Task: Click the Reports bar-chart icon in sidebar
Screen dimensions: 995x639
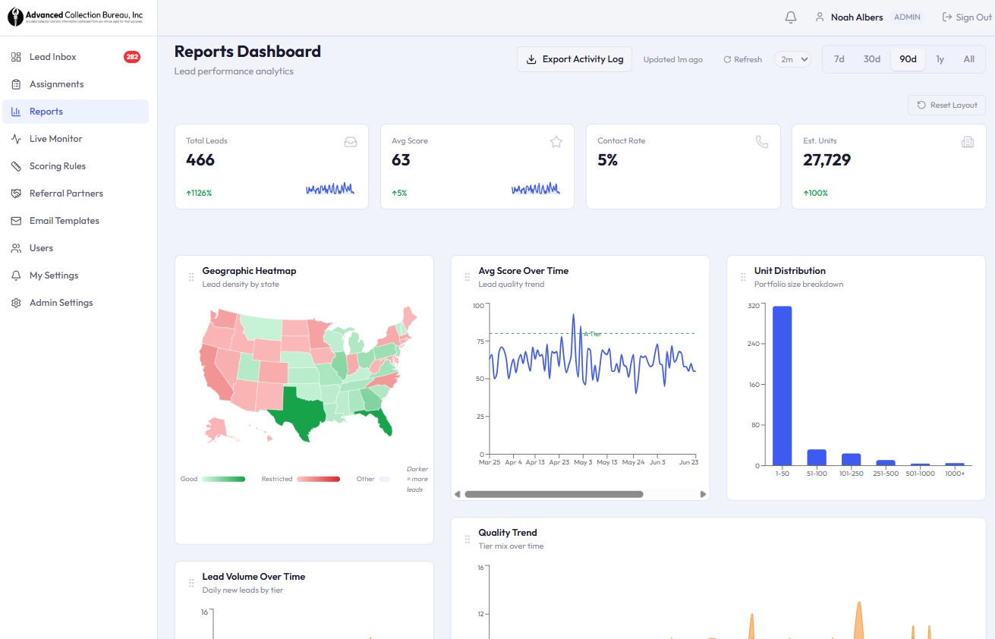Action: coord(16,112)
